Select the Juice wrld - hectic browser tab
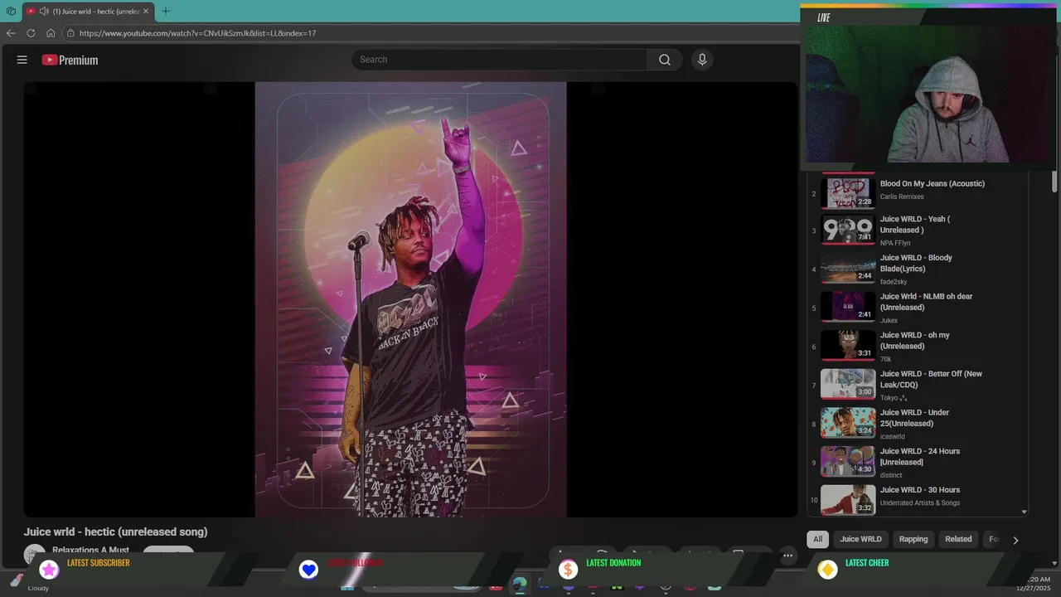Viewport: 1061px width, 597px height. click(x=88, y=12)
